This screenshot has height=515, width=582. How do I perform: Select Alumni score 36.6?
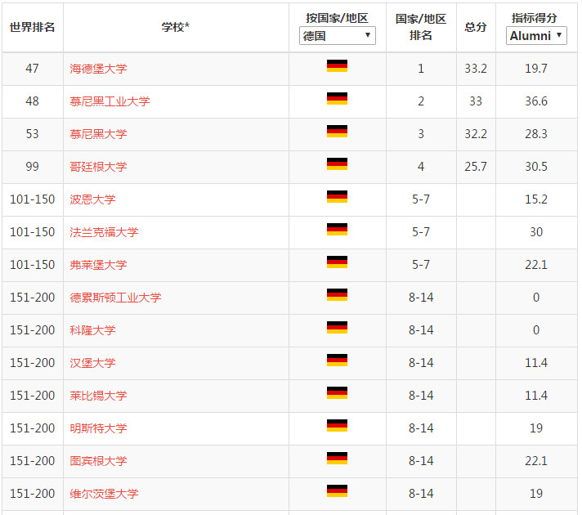[536, 101]
